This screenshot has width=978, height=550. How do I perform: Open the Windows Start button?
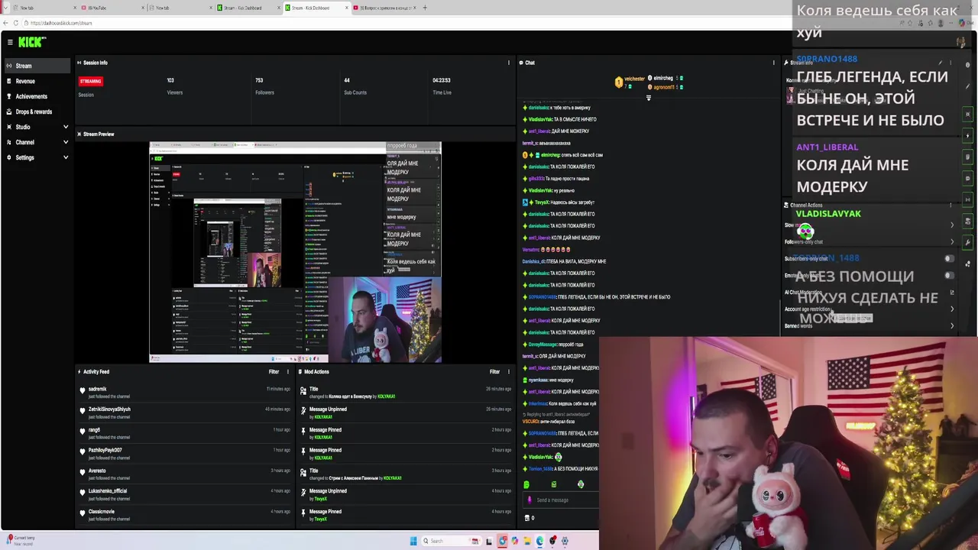[413, 541]
